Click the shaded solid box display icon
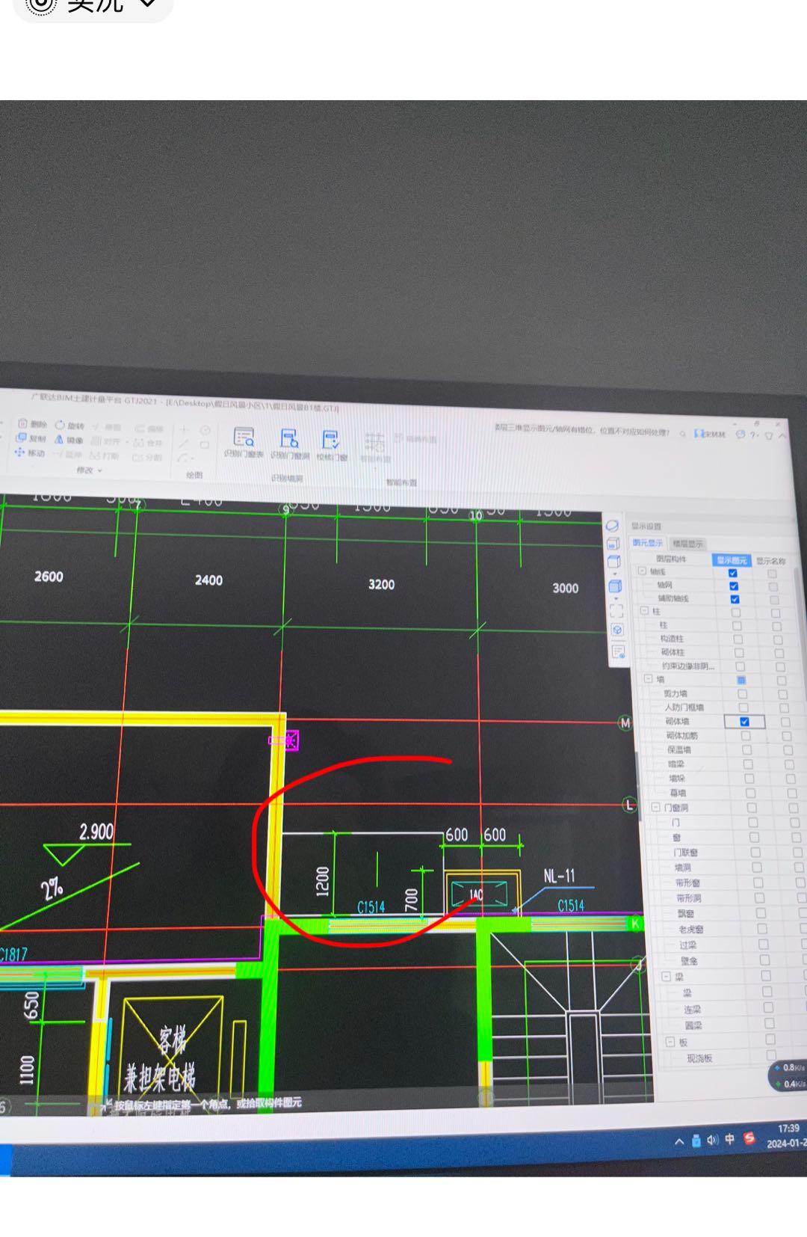The width and height of the screenshot is (807, 1237). (615, 586)
